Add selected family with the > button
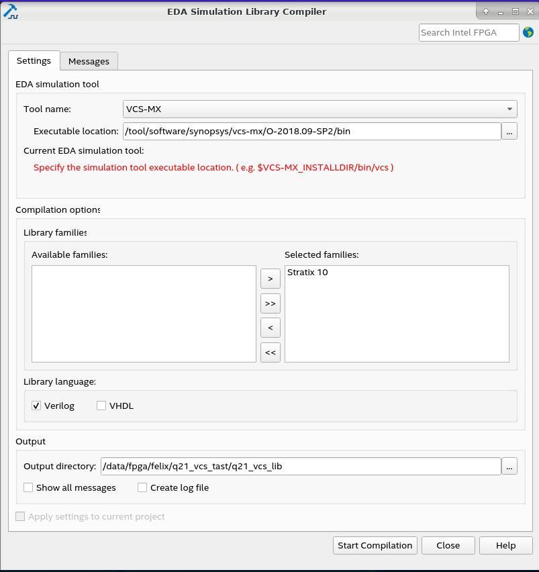Screen dimensions: 539x572 pyautogui.click(x=271, y=279)
